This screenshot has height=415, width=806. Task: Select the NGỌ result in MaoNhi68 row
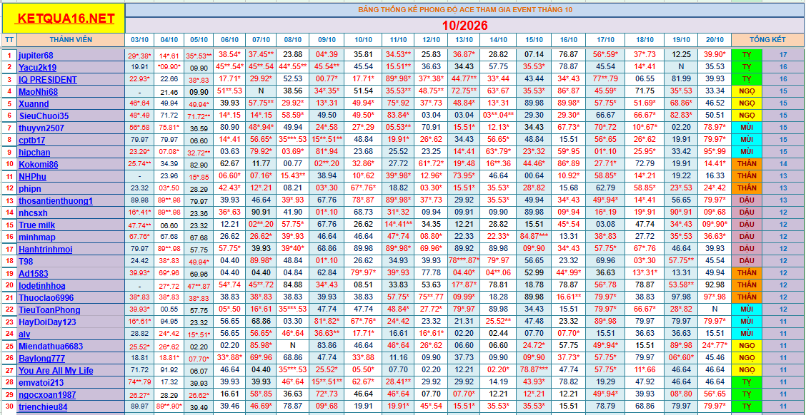point(747,92)
